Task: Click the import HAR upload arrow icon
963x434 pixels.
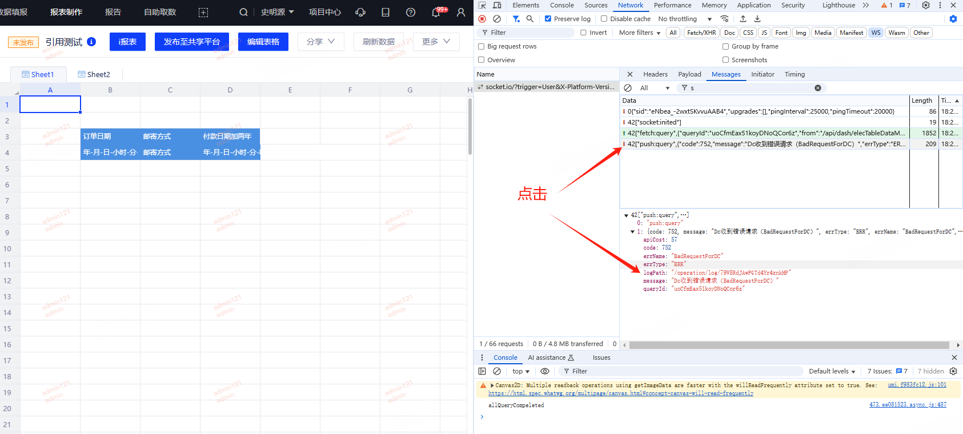Action: click(743, 19)
